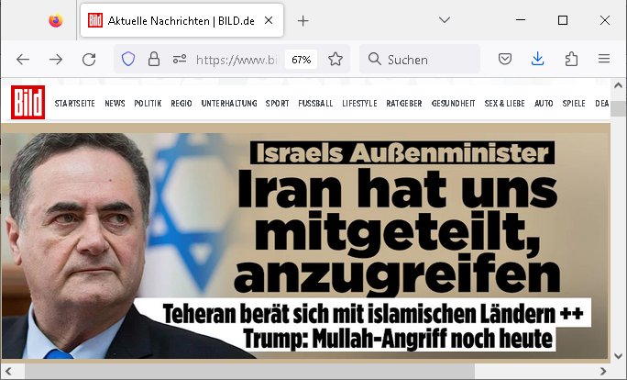The image size is (627, 380).
Task: Open Firefox hamburger application menu
Action: (604, 59)
